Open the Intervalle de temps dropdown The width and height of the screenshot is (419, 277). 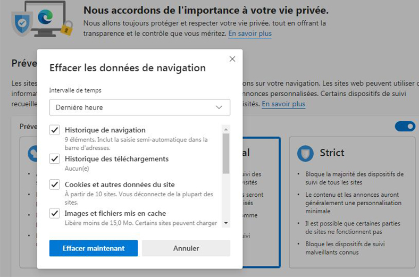[140, 107]
